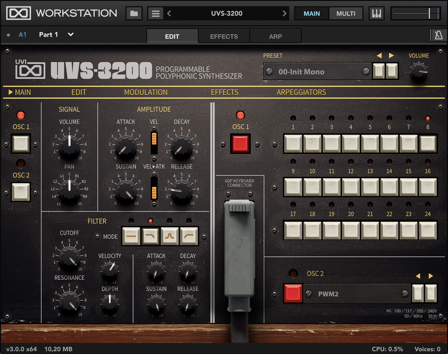This screenshot has width=448, height=354.
Task: Click the A1 part label
Action: coord(22,34)
